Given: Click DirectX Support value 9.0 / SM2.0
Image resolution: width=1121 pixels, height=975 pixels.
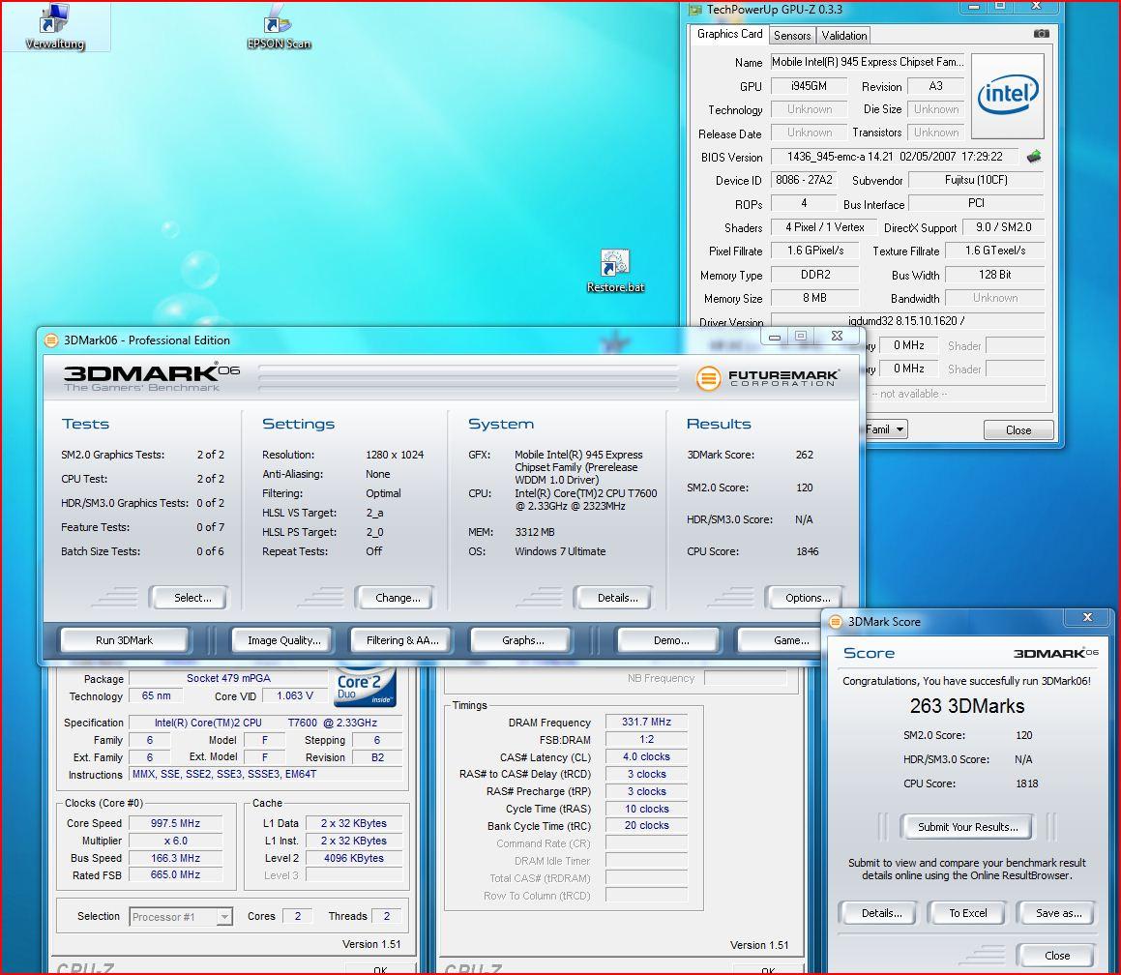Looking at the screenshot, I should coord(1003,227).
